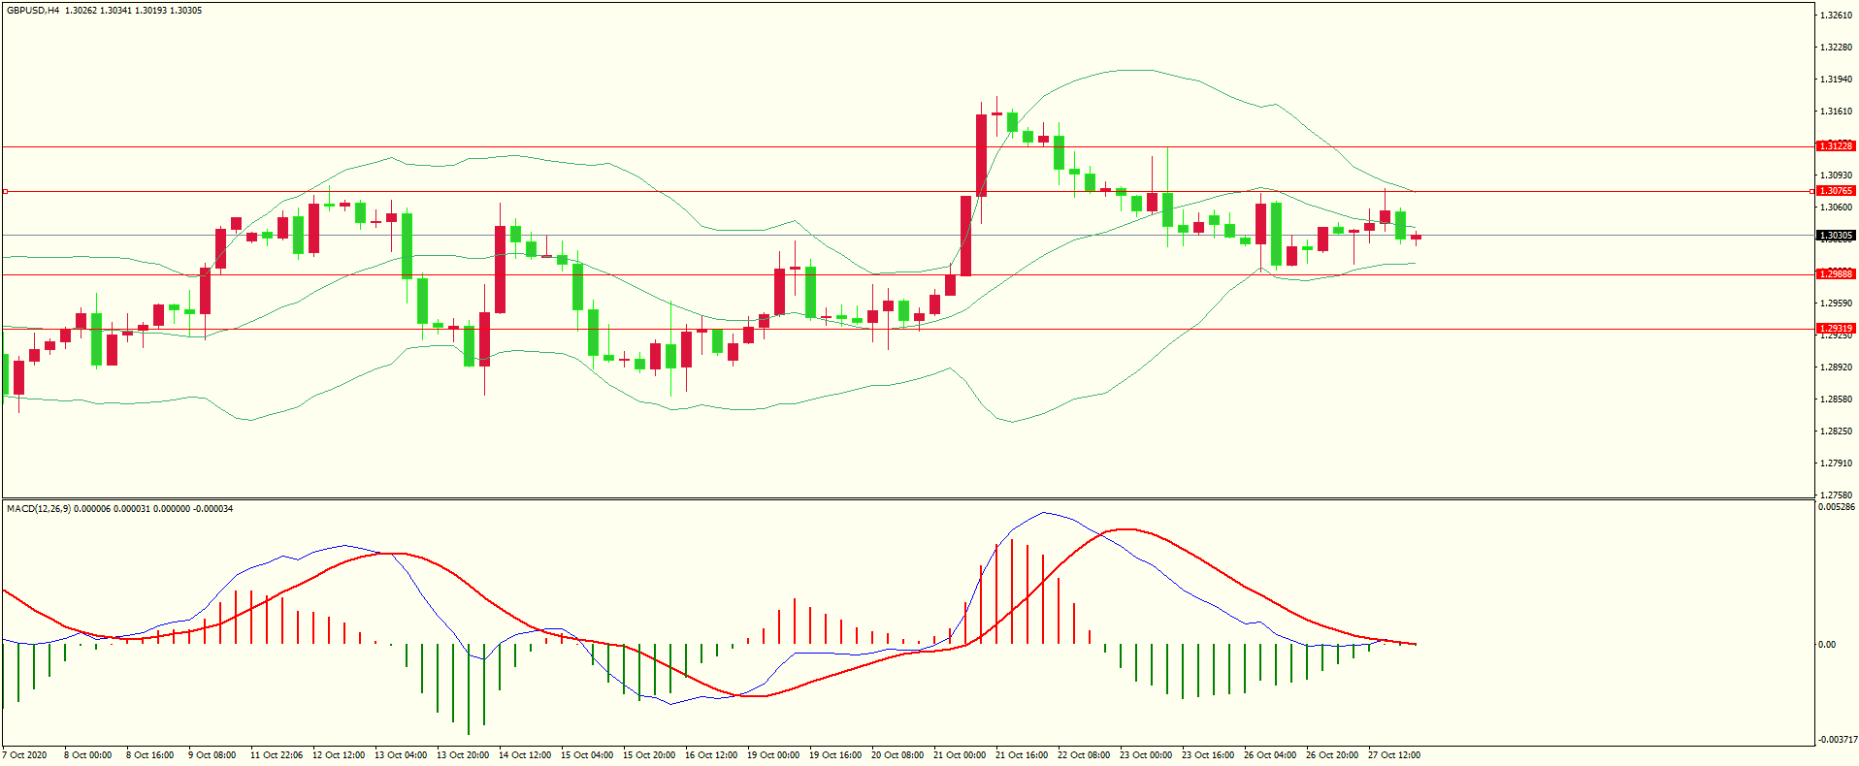Click the red 1.29319 price level tag
This screenshot has height=766, width=1859.
pos(1836,329)
